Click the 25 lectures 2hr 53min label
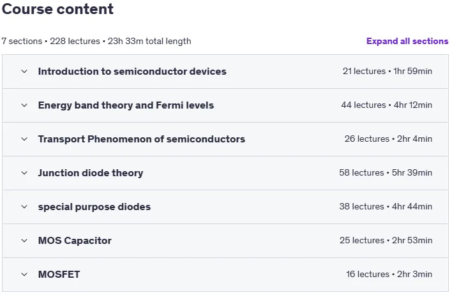Viewport: 452px width, 295px height. pos(386,241)
